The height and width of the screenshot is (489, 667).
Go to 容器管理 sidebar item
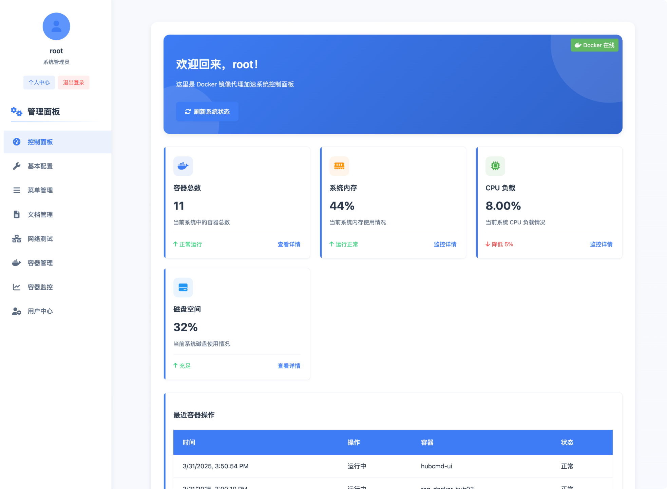pos(40,263)
